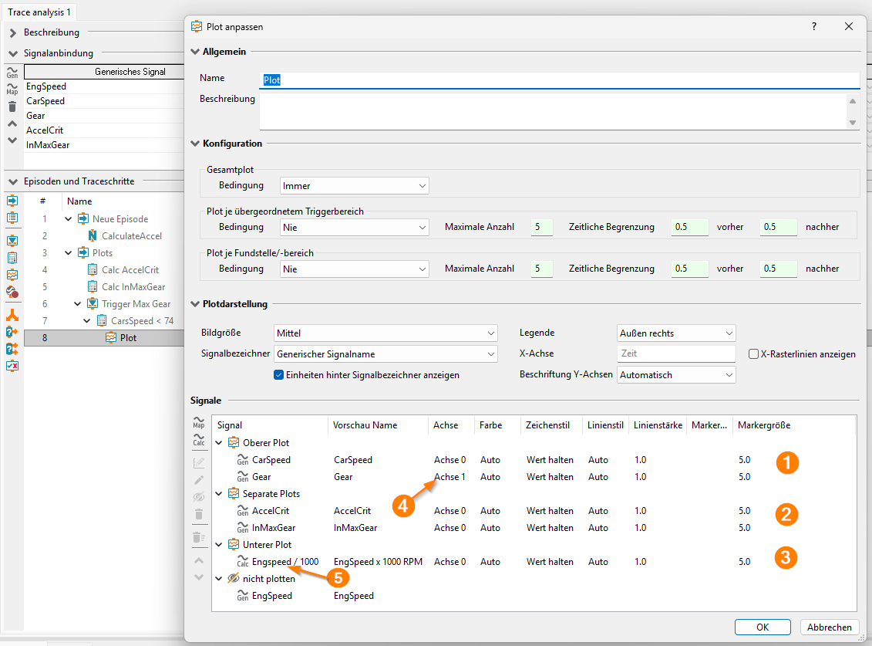
Task: Click the up arrow beside the Generisches Signal list
Action: click(x=12, y=123)
